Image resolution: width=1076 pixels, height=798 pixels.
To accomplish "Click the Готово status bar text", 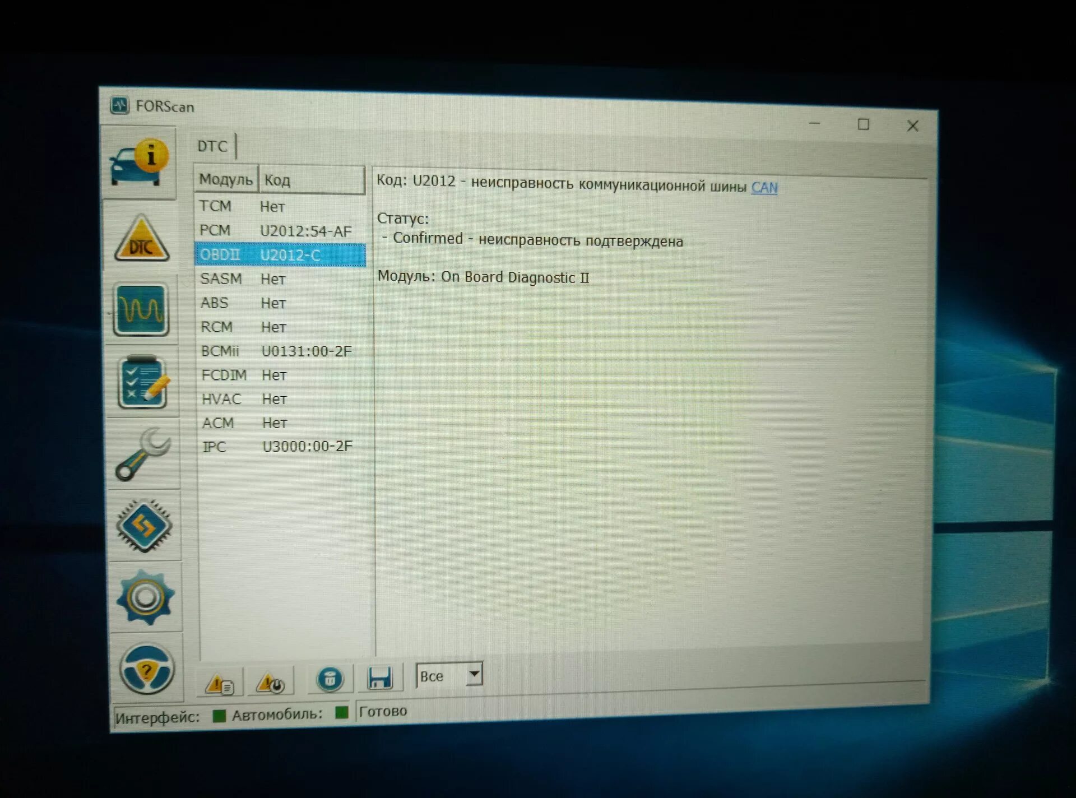I will pyautogui.click(x=383, y=711).
